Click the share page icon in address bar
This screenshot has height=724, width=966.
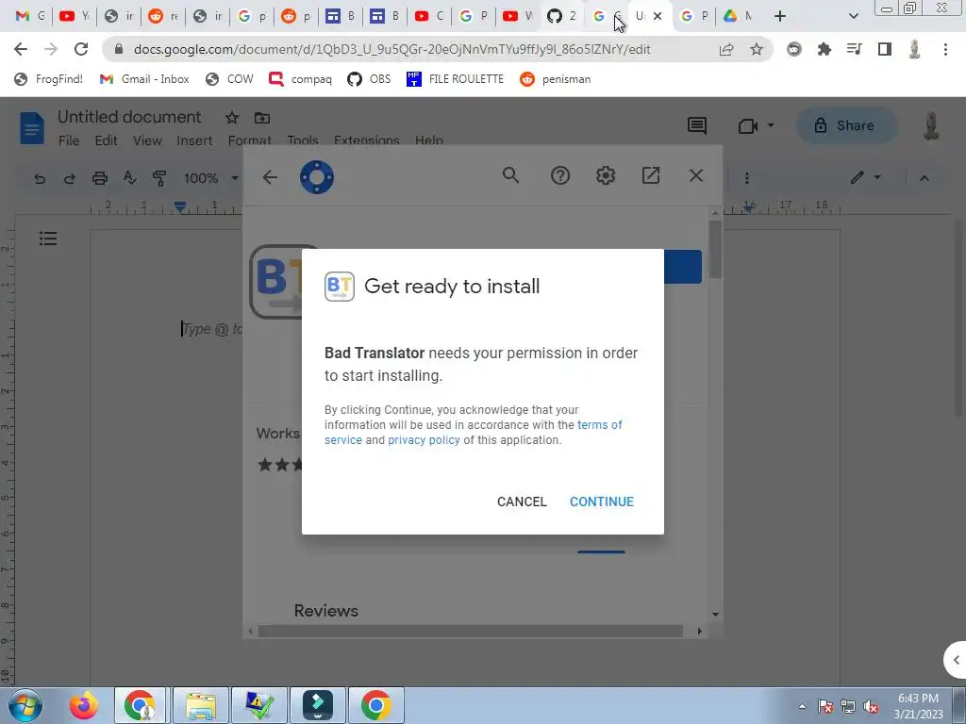726,49
